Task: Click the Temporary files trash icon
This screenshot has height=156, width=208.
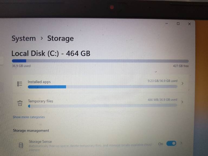Action: coord(20,103)
